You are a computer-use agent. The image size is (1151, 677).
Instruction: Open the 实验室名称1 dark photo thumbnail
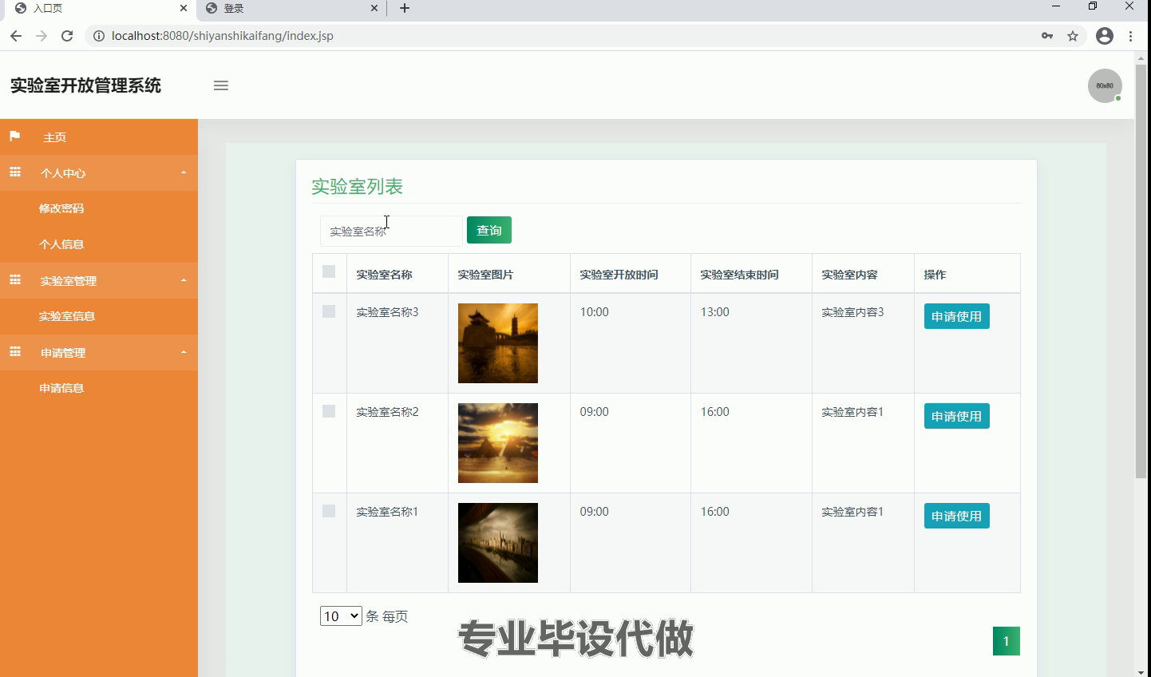(498, 543)
